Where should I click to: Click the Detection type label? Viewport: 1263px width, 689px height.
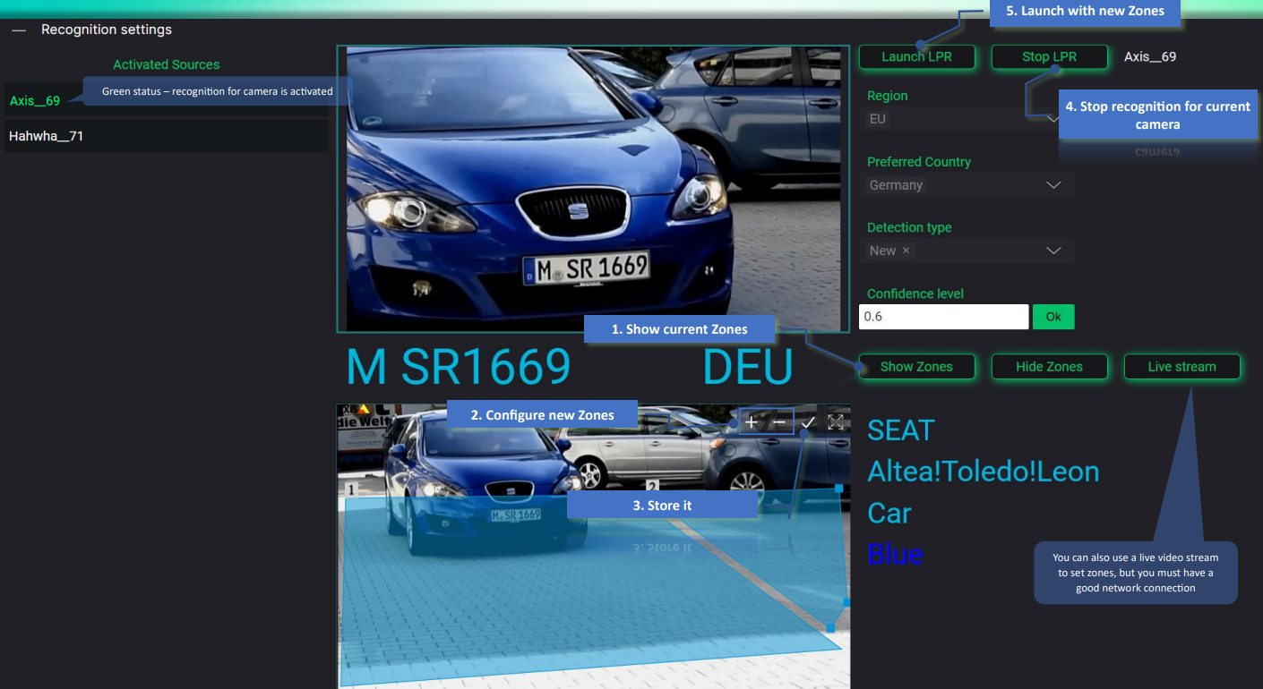point(909,227)
